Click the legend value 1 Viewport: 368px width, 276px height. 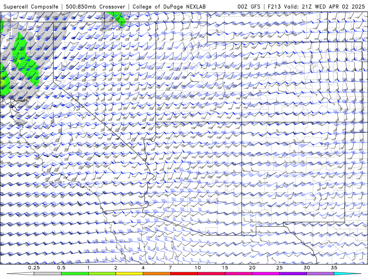[x=88, y=268]
